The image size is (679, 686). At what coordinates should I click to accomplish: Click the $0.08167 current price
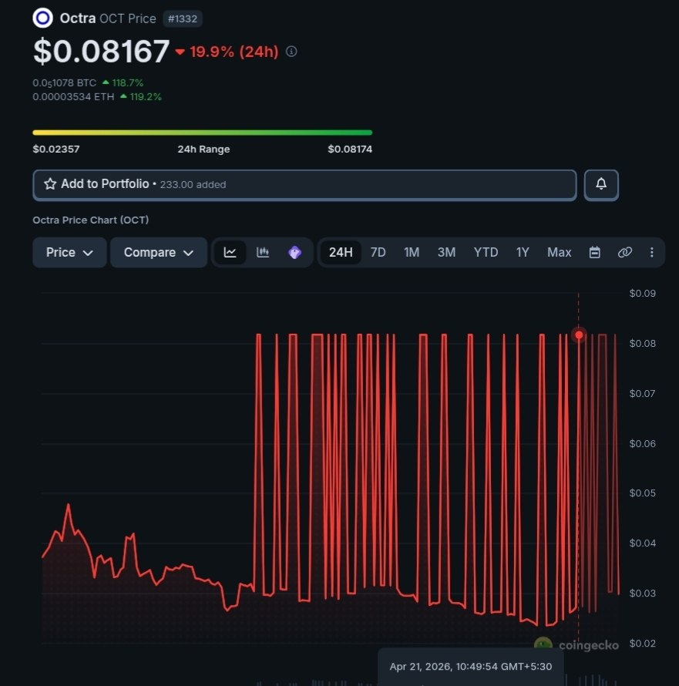pos(101,51)
